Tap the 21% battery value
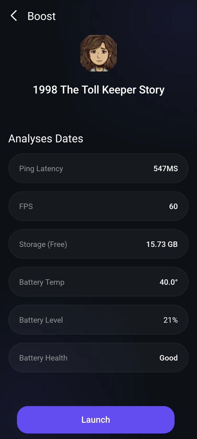The width and height of the screenshot is (197, 439). [x=170, y=320]
